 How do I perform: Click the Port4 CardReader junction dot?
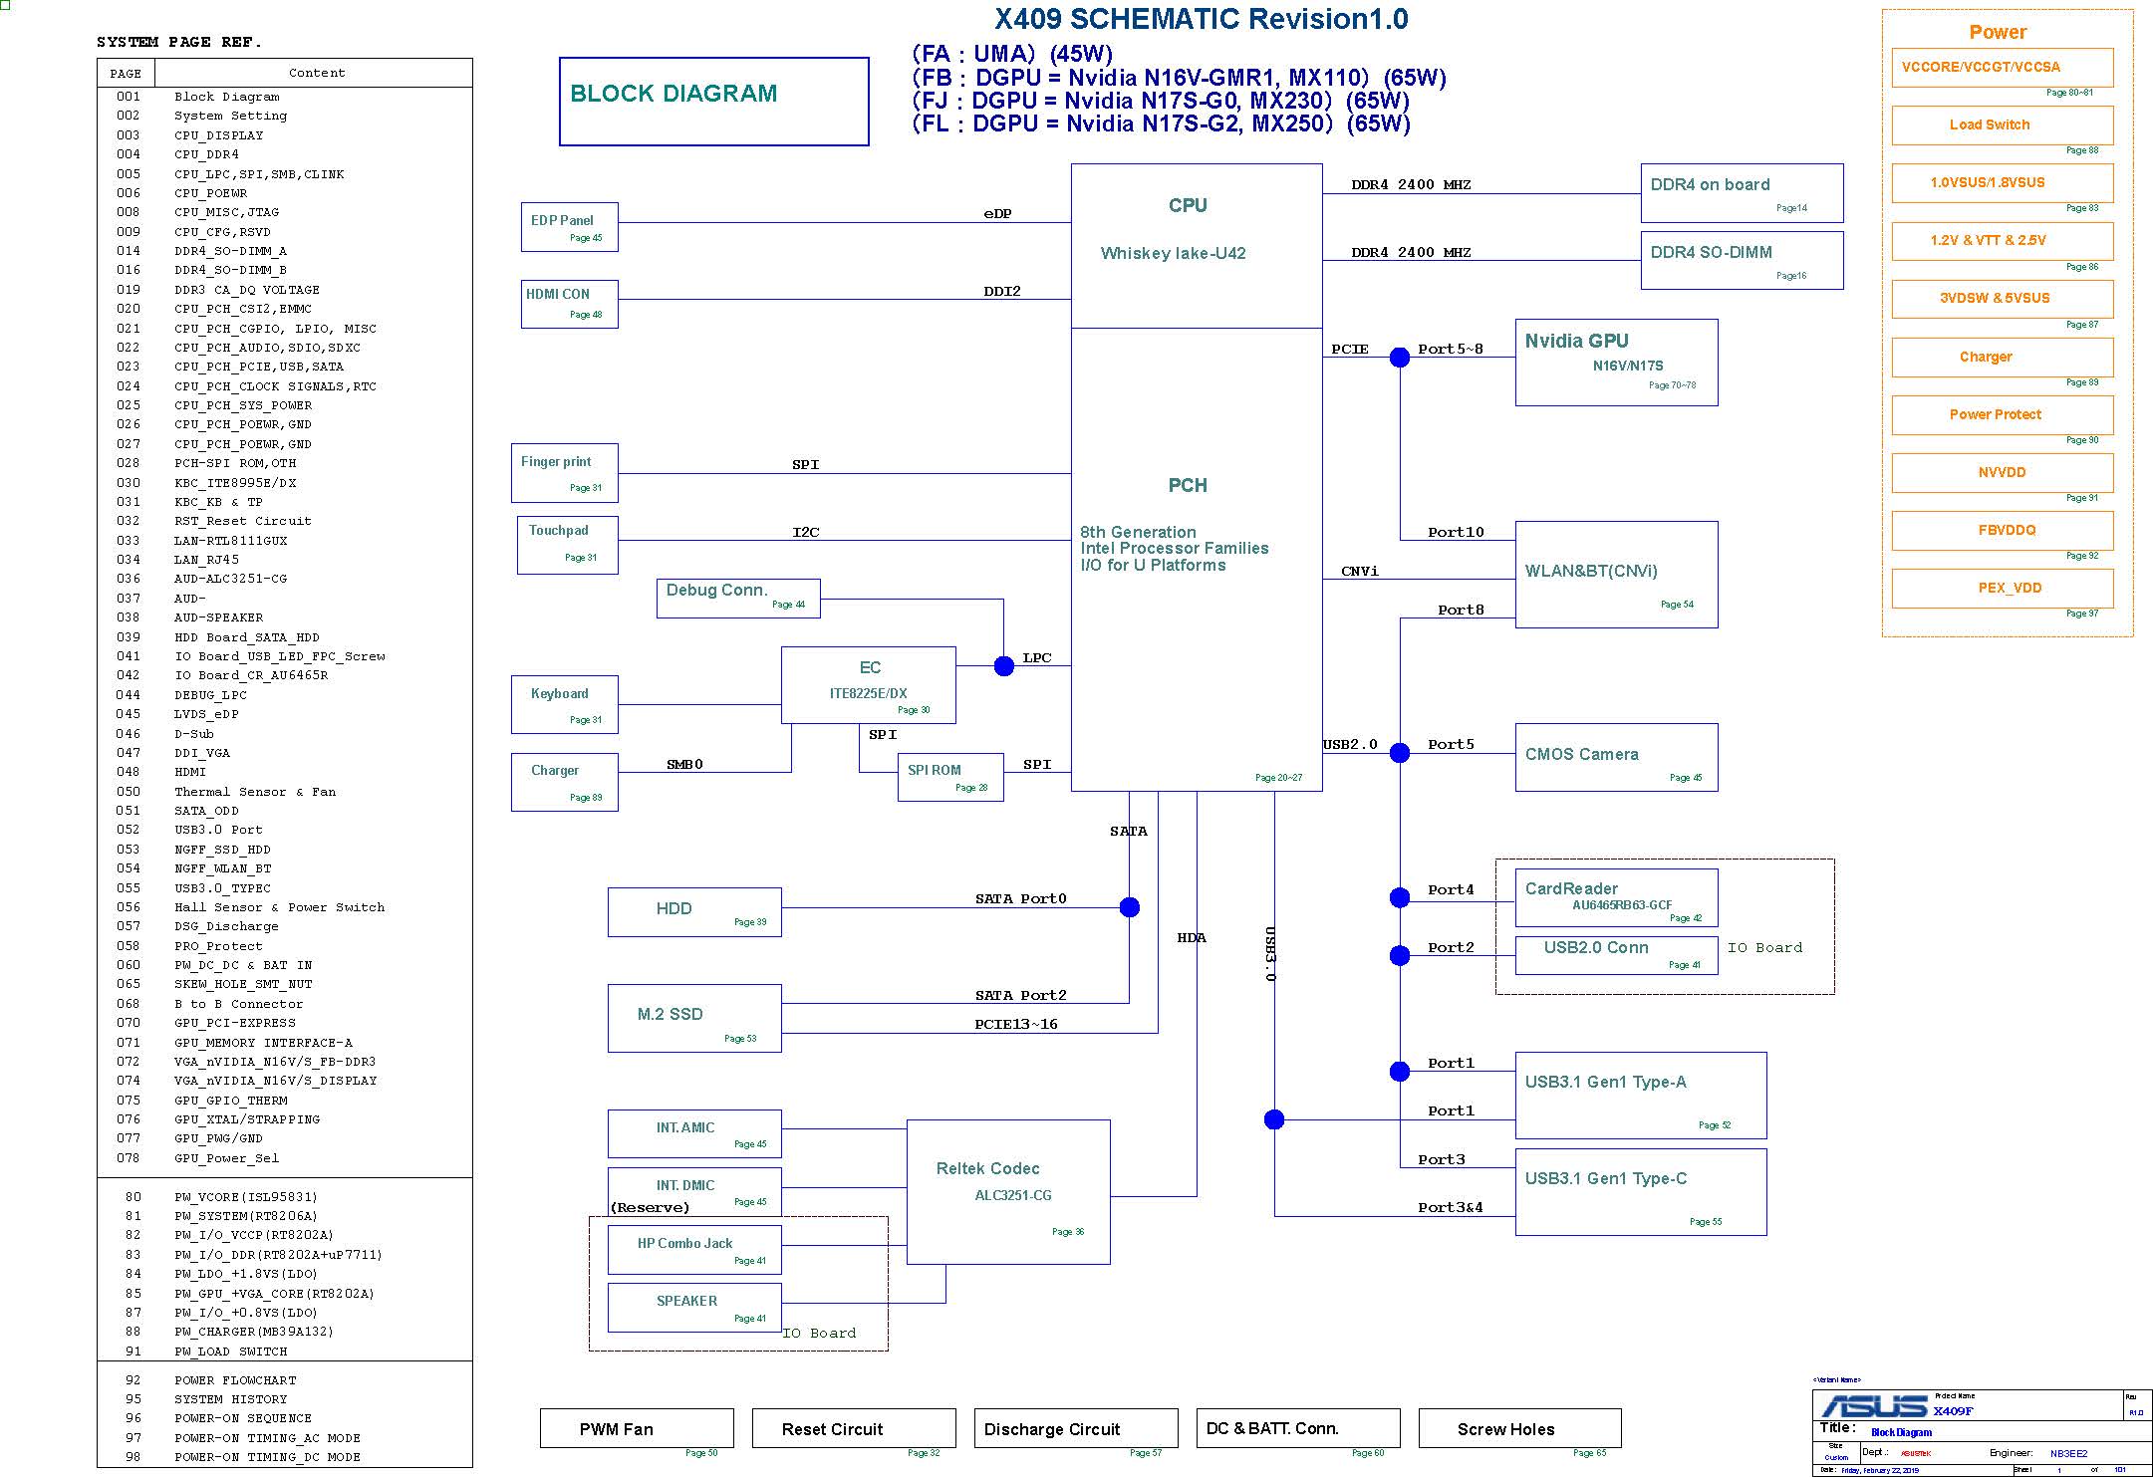click(1400, 898)
